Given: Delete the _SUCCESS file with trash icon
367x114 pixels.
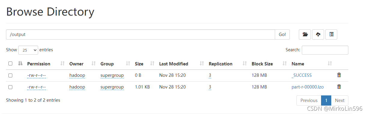Looking at the screenshot, I should tap(339, 75).
